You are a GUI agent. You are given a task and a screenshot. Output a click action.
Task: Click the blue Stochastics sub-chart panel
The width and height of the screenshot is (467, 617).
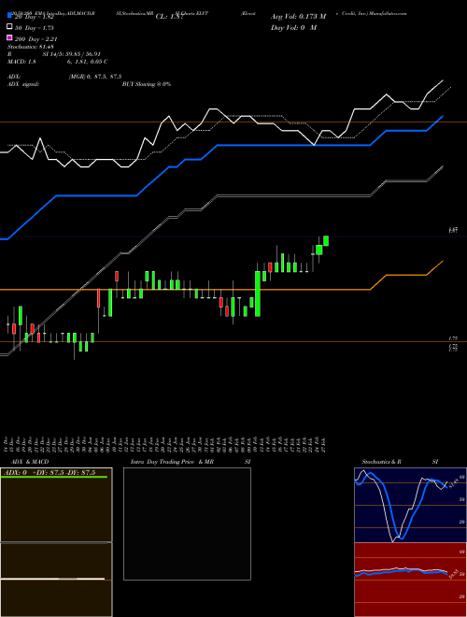(x=410, y=505)
